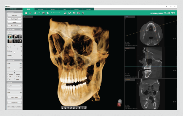
Task: Click the protractor icon in toolbar
Action: [x=65, y=13]
